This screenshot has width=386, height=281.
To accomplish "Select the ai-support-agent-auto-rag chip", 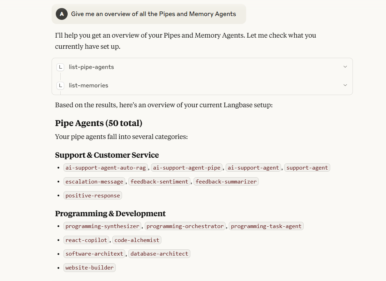I will [105, 167].
